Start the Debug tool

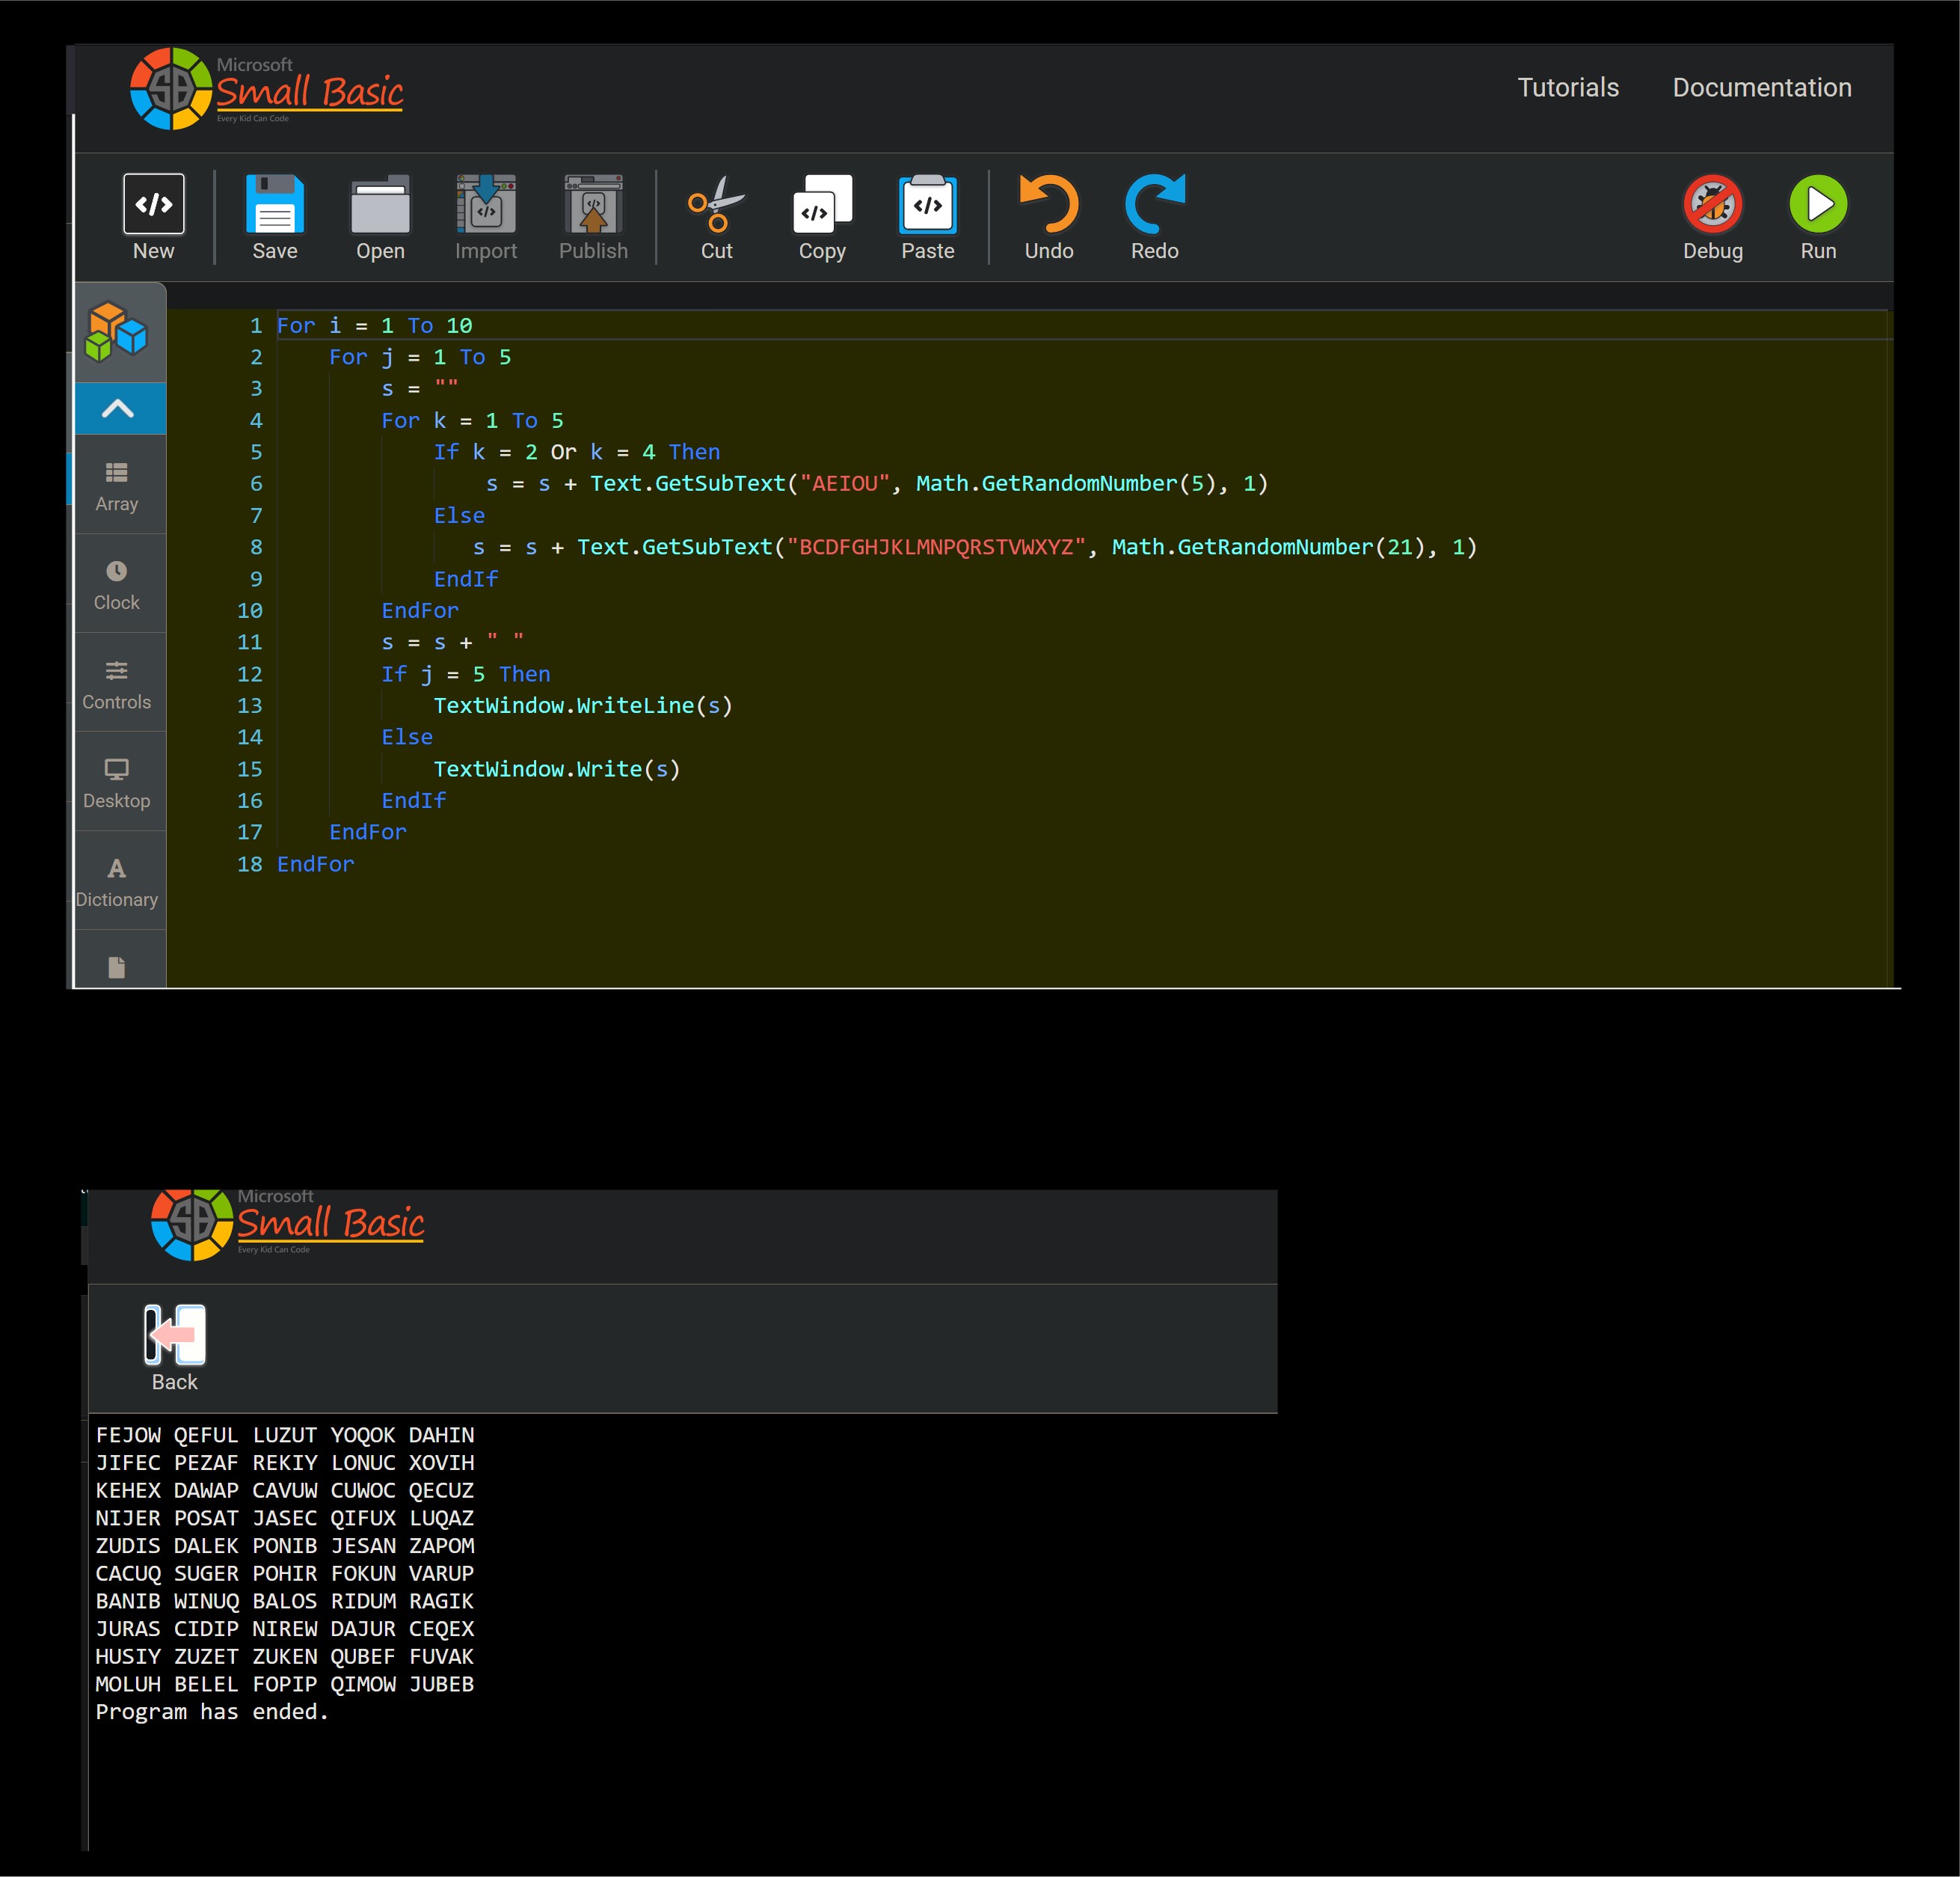1713,215
